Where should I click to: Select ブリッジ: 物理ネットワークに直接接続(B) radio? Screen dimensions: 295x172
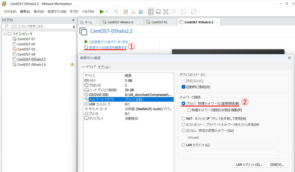(x=183, y=103)
